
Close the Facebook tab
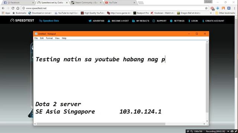33,3
